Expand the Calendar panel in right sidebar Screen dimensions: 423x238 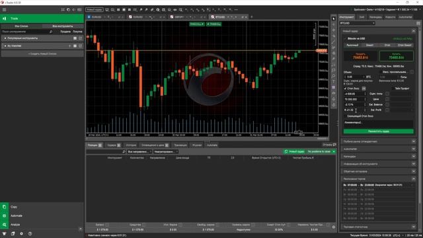414,157
